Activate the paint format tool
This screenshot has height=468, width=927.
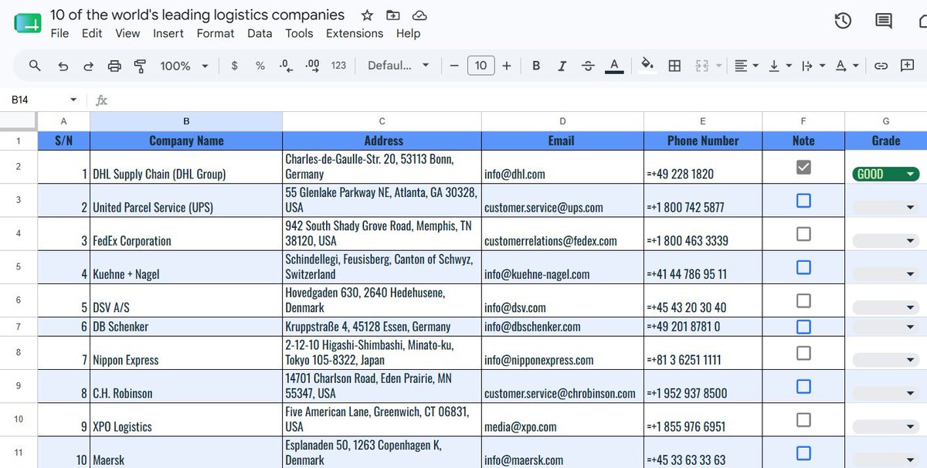tap(140, 66)
